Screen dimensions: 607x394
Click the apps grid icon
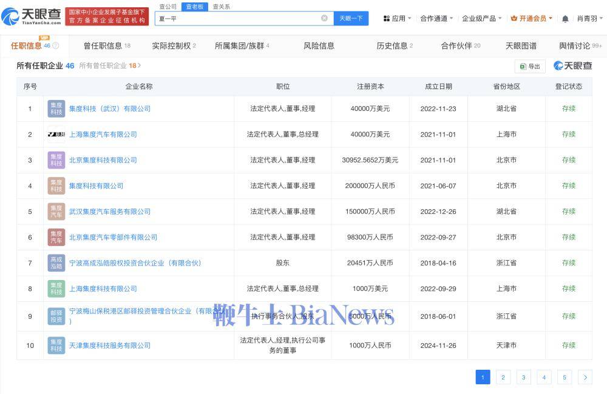(386, 18)
